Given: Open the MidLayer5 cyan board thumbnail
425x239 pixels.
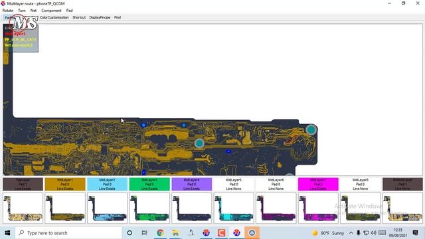Looking at the screenshot, I should point(234,208).
